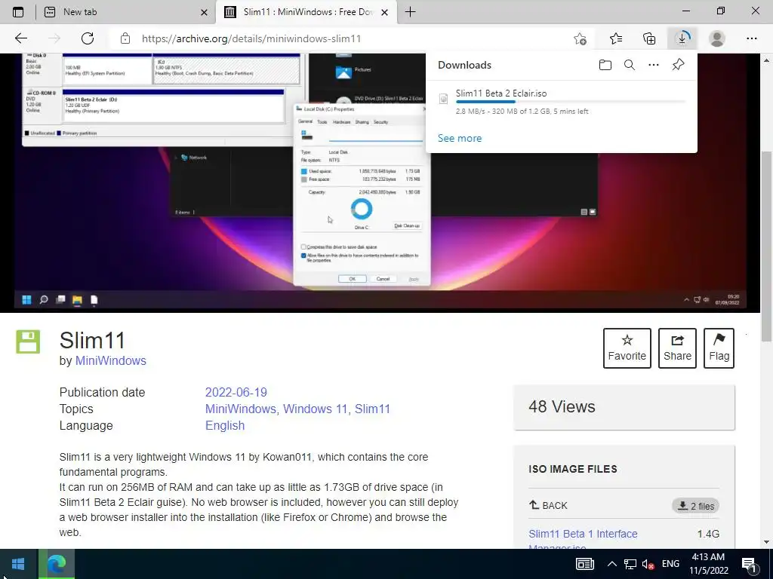Download all via 2 files button
Viewport: 773px width, 579px height.
pyautogui.click(x=695, y=506)
